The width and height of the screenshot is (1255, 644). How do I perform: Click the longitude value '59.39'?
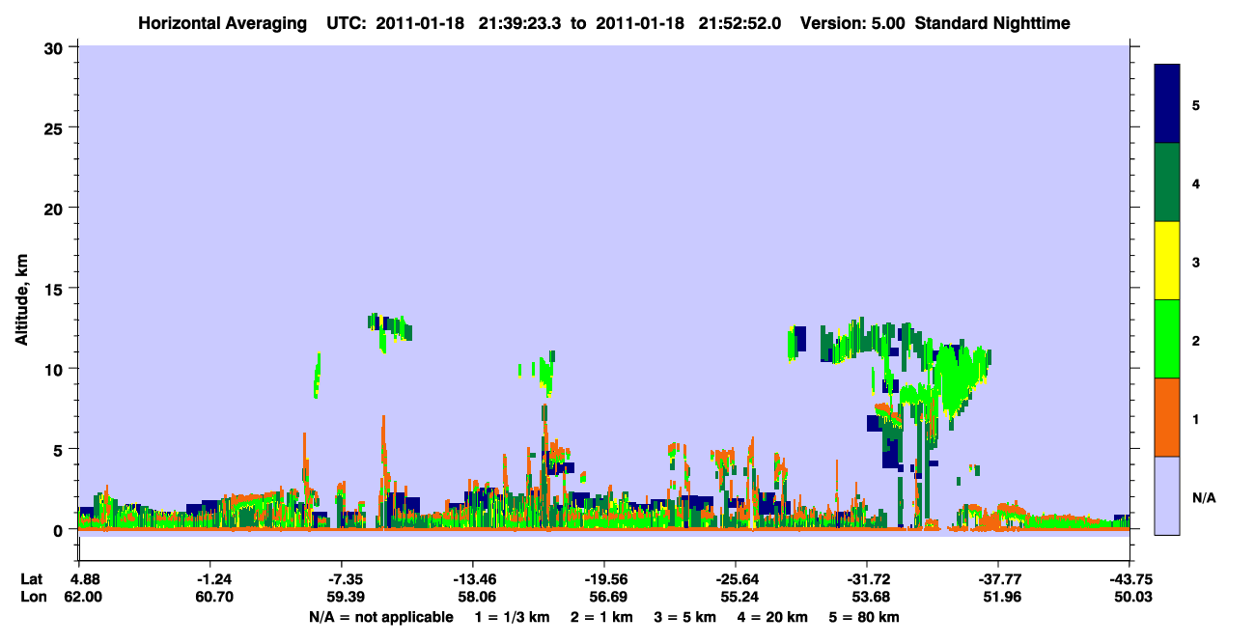345,598
